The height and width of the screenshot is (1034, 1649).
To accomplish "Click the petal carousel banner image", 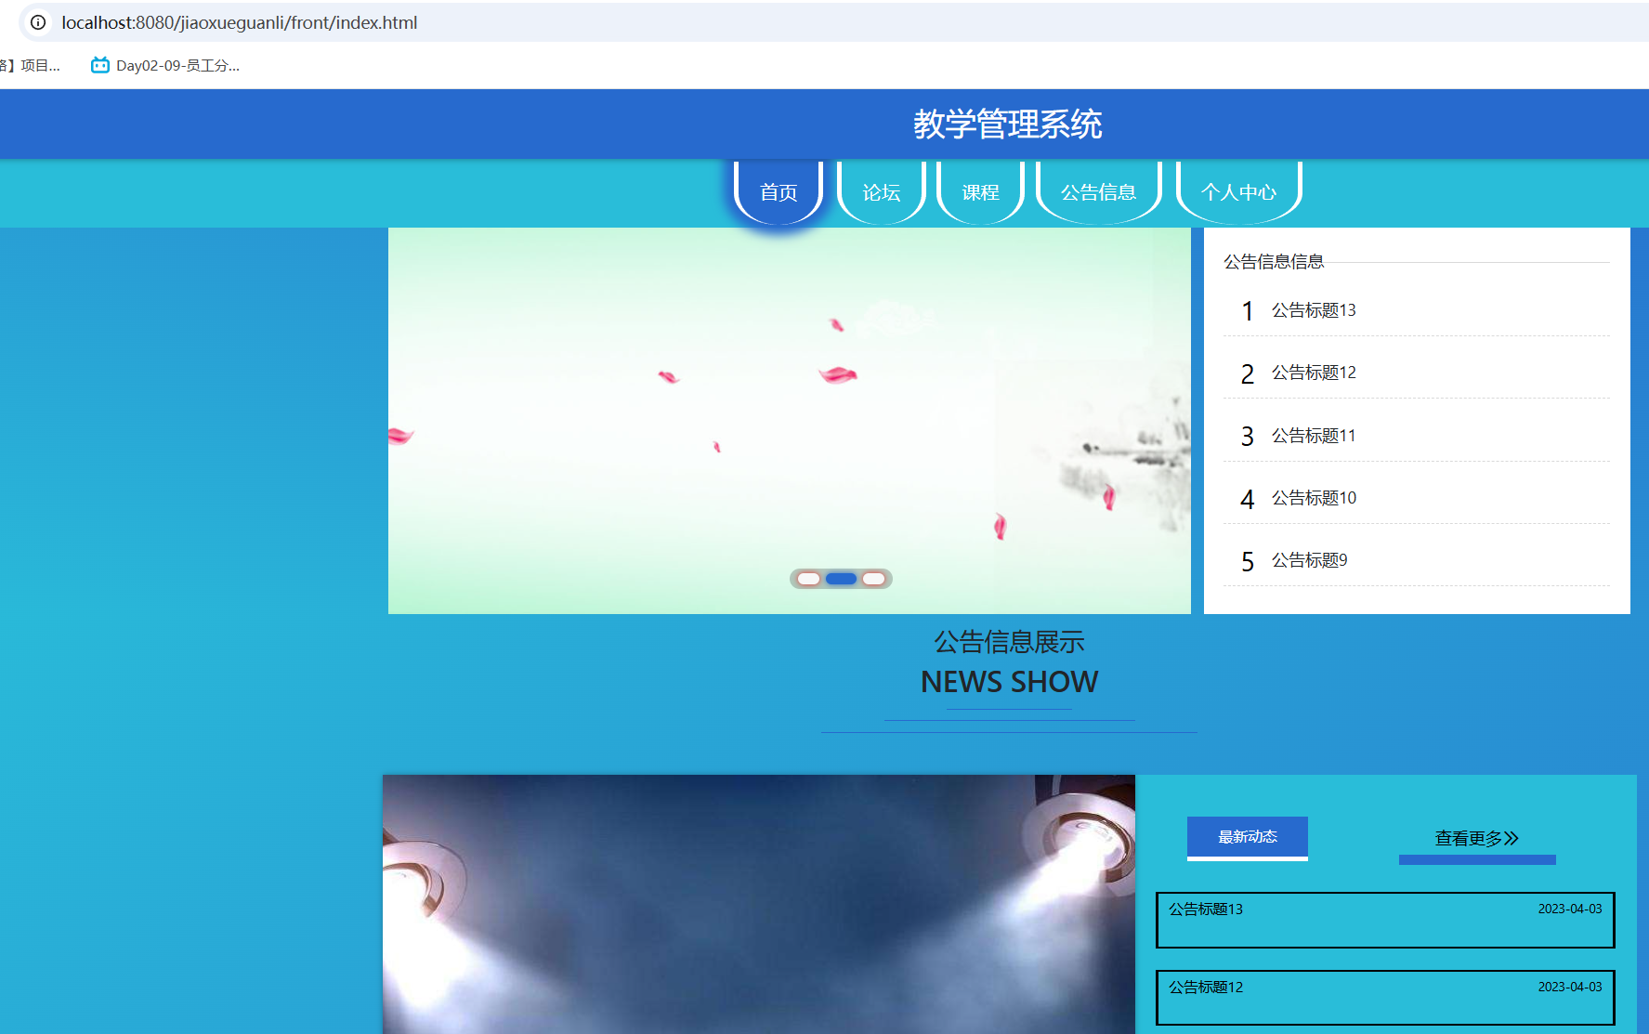I will (790, 420).
